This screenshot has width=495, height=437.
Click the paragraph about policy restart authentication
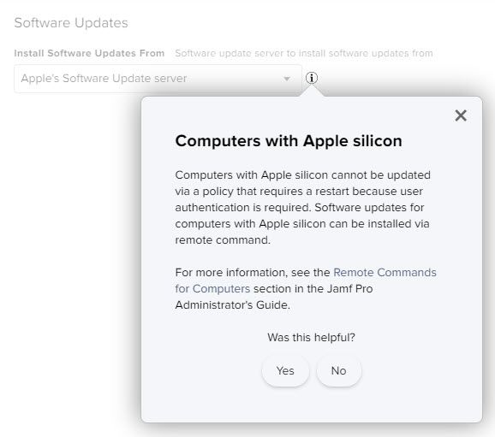(x=302, y=208)
